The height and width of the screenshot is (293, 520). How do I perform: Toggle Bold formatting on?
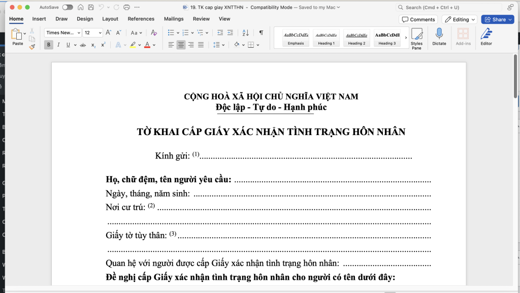pyautogui.click(x=49, y=45)
